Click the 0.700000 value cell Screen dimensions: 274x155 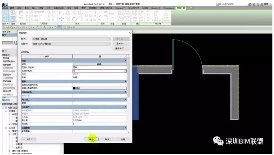[x=99, y=121]
